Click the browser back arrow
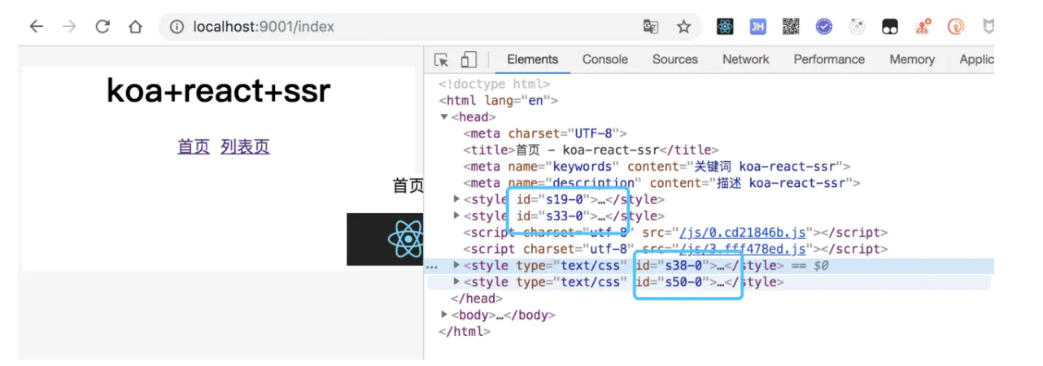The width and height of the screenshot is (1043, 366). 36,27
